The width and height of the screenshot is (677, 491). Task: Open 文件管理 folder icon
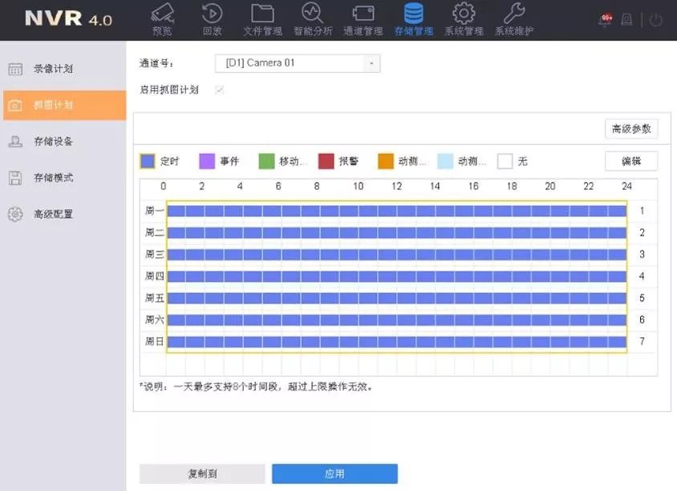click(x=262, y=14)
